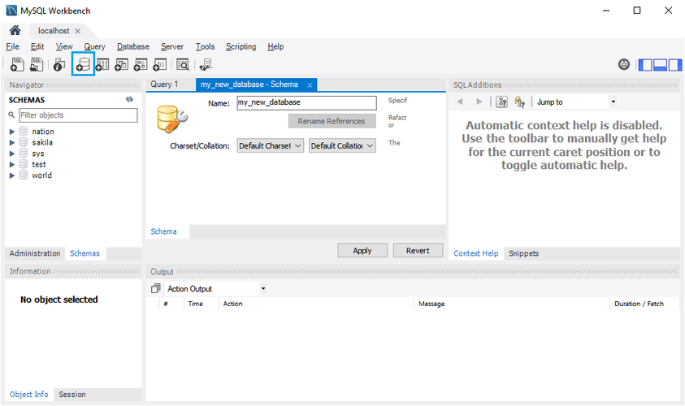Toggle automatic context help
The width and height of the screenshot is (685, 406).
(519, 101)
